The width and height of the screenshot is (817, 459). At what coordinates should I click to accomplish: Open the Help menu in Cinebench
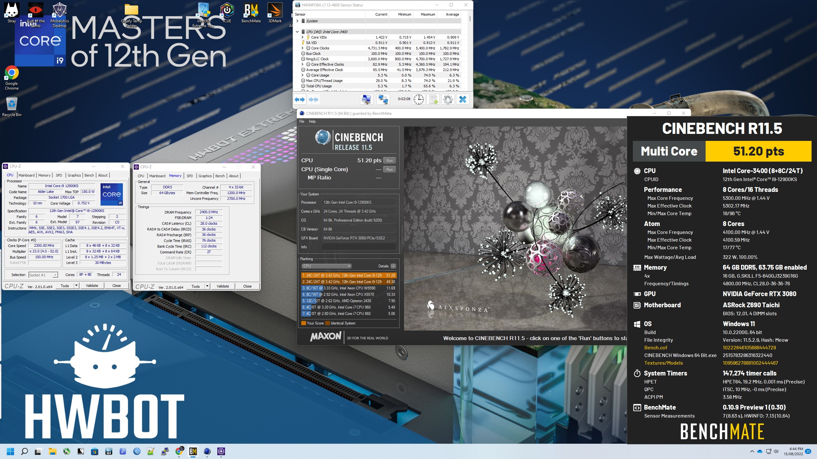click(312, 121)
